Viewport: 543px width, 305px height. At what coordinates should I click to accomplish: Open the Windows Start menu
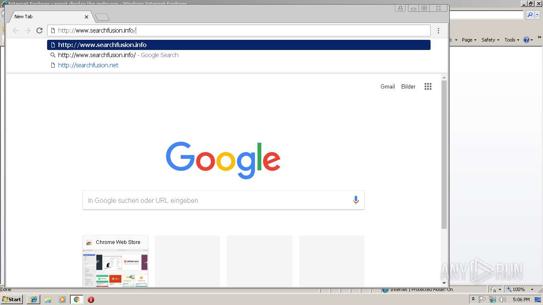click(12, 299)
